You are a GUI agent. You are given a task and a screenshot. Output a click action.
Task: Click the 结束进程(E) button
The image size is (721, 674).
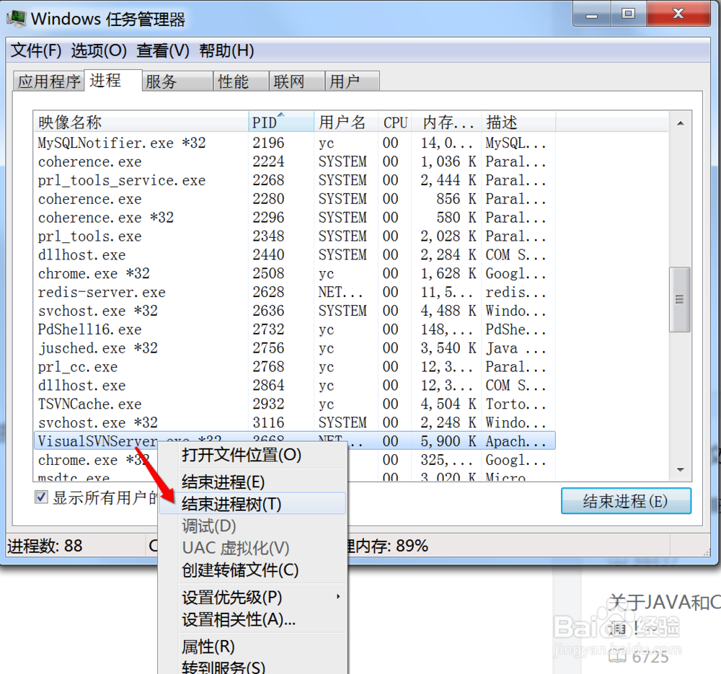[626, 501]
